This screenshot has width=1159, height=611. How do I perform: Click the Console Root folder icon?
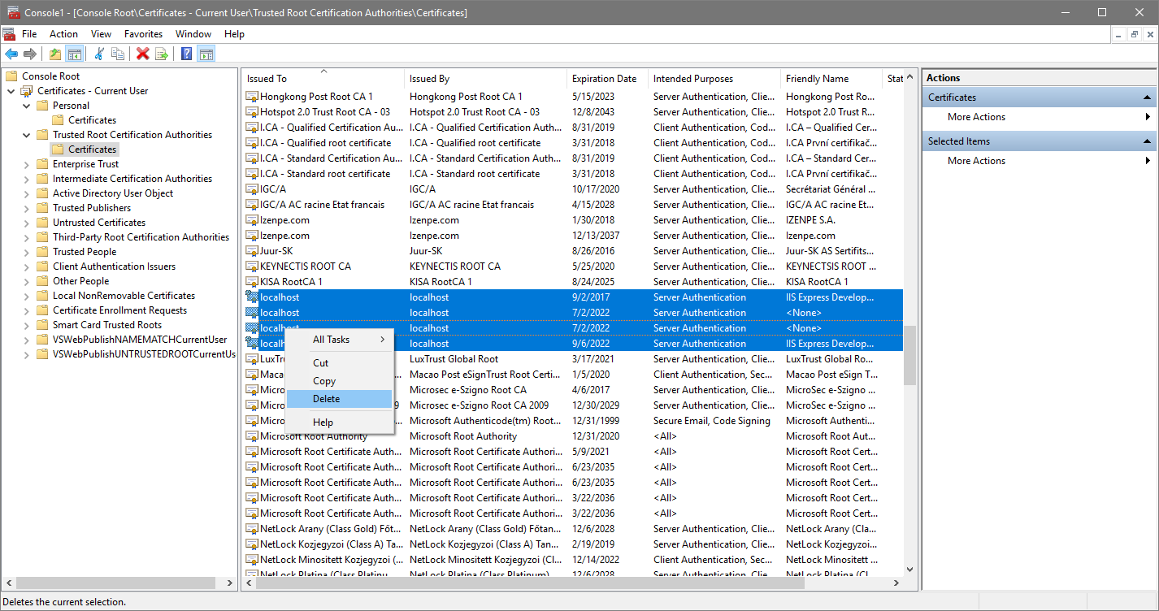coord(11,76)
